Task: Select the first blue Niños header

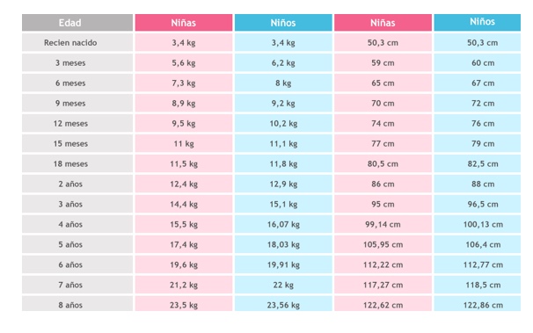Action: click(283, 23)
